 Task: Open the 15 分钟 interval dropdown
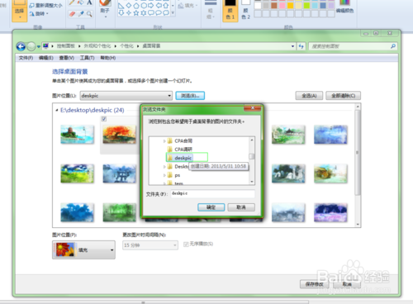tap(150, 245)
